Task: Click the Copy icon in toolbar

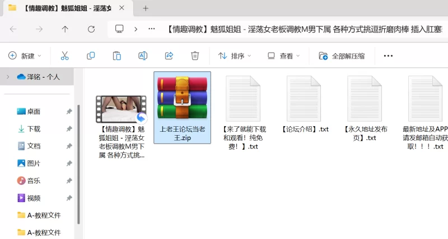Action: pos(91,56)
